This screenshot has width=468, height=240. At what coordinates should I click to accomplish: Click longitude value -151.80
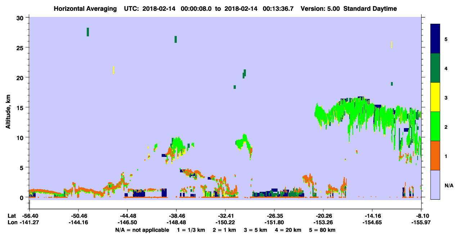pyautogui.click(x=274, y=223)
